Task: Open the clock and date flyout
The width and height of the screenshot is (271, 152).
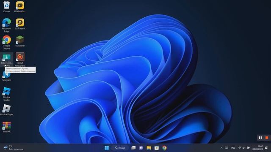Action: 257,148
